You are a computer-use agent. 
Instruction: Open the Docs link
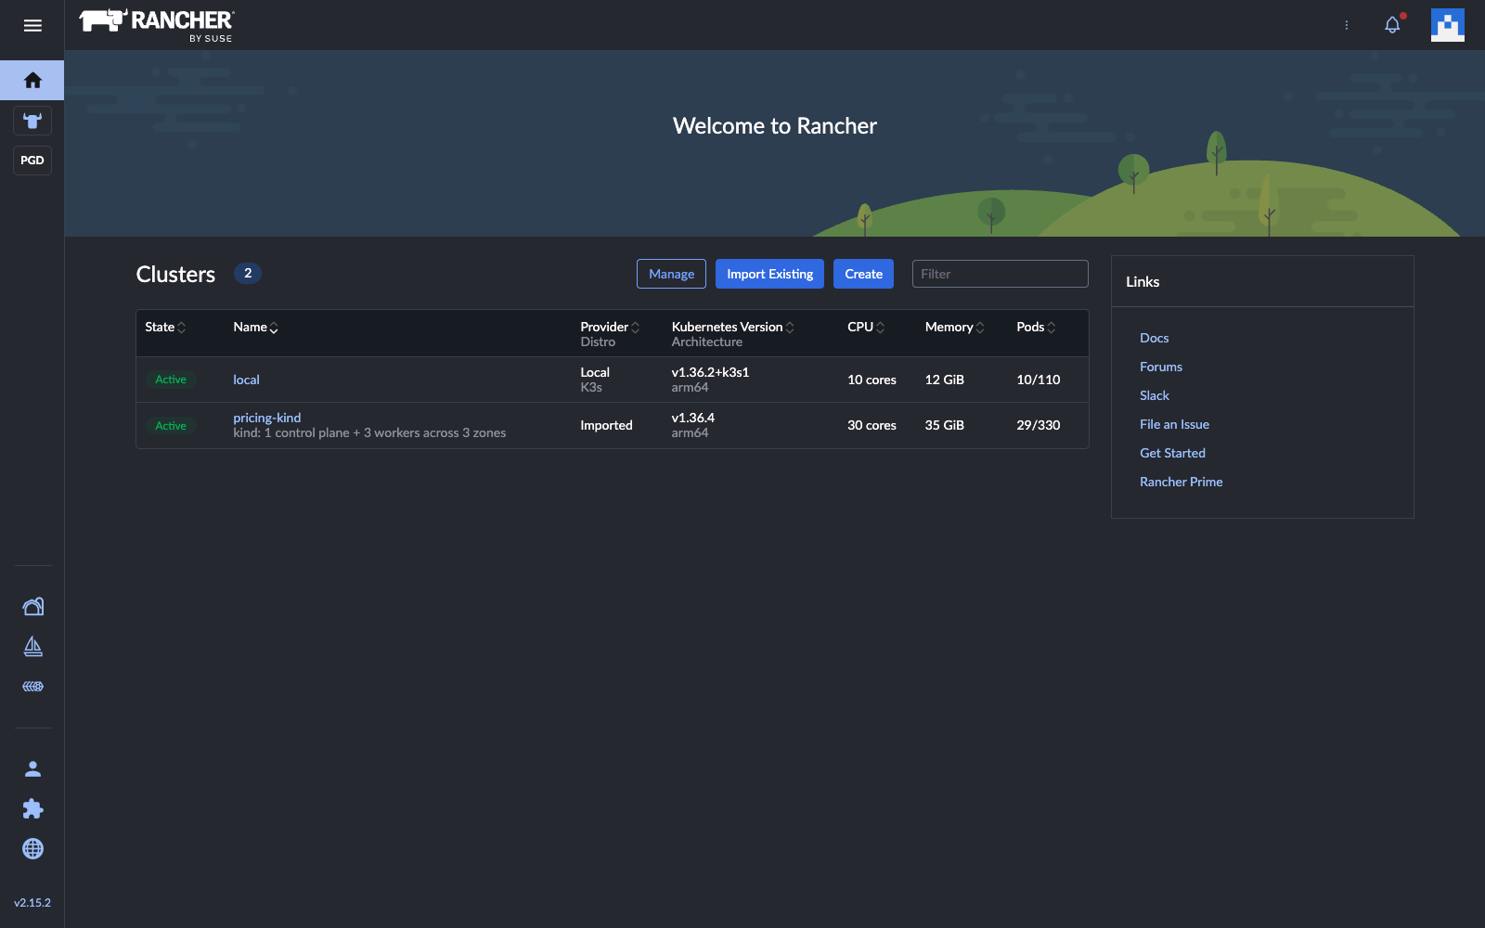1154,338
